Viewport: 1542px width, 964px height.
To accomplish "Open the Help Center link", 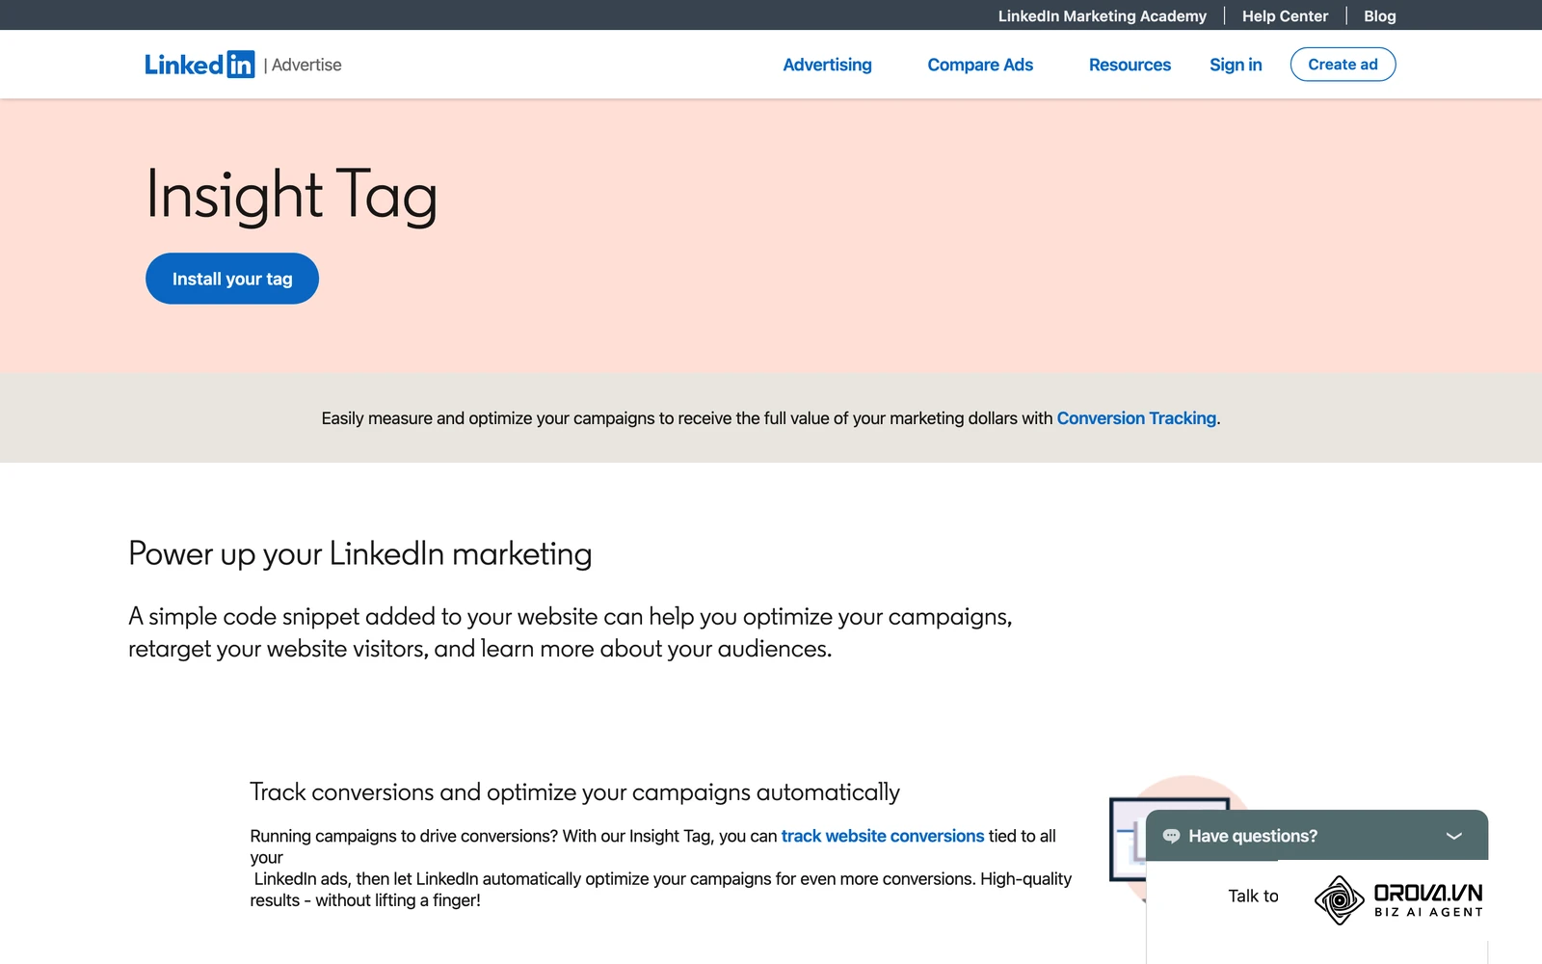I will [x=1285, y=15].
